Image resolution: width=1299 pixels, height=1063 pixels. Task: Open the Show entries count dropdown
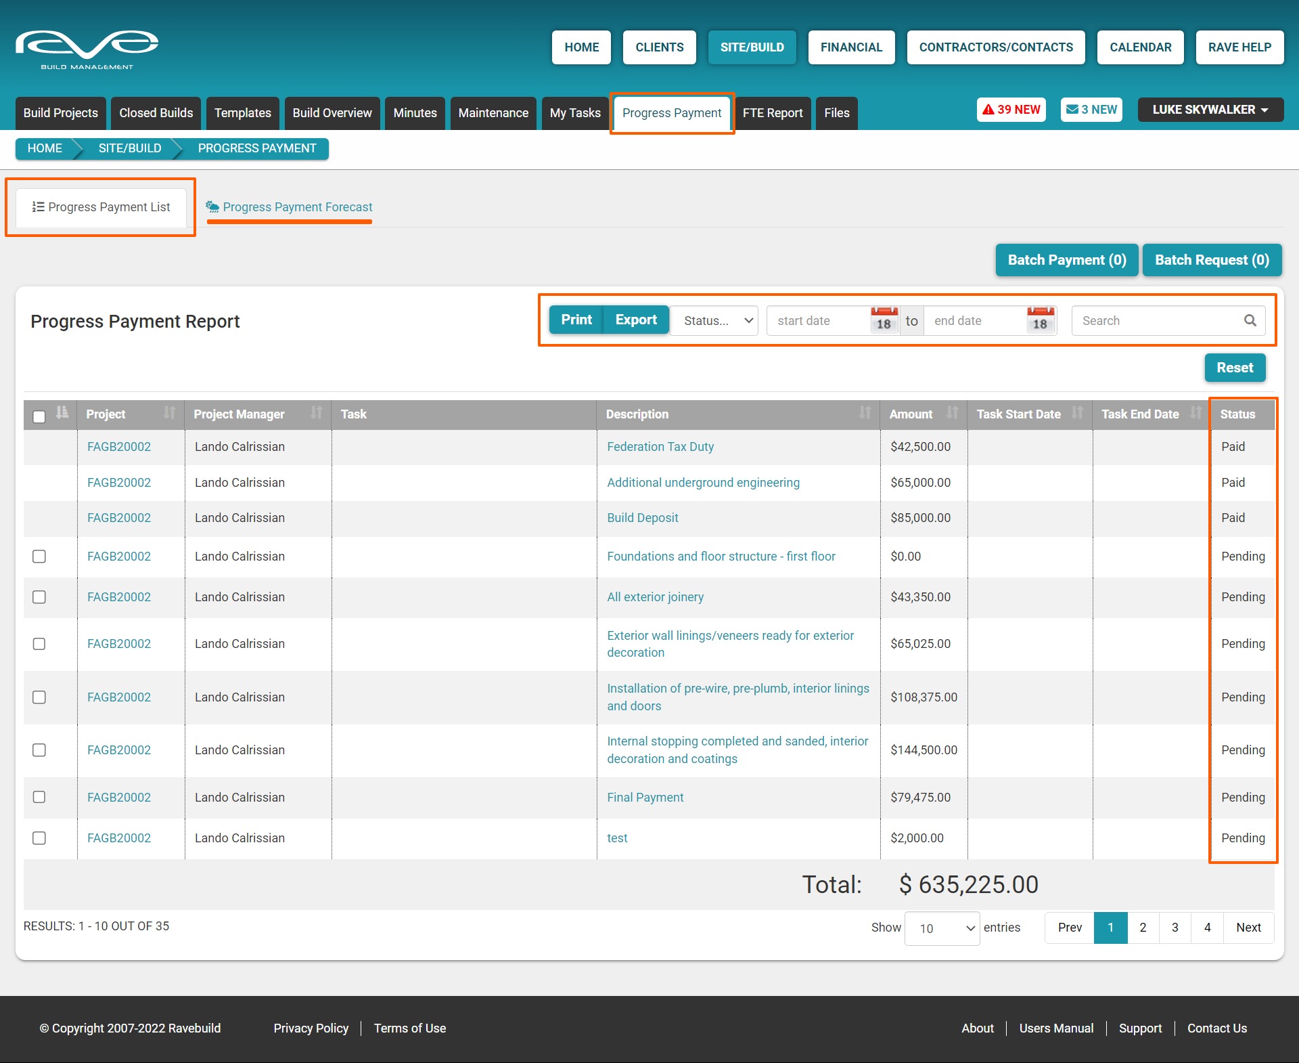click(941, 928)
